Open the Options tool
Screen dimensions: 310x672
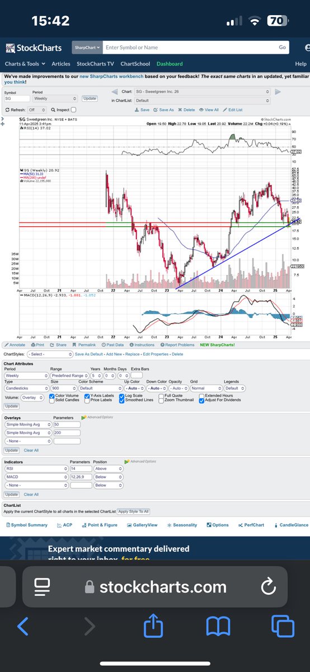[x=218, y=525]
